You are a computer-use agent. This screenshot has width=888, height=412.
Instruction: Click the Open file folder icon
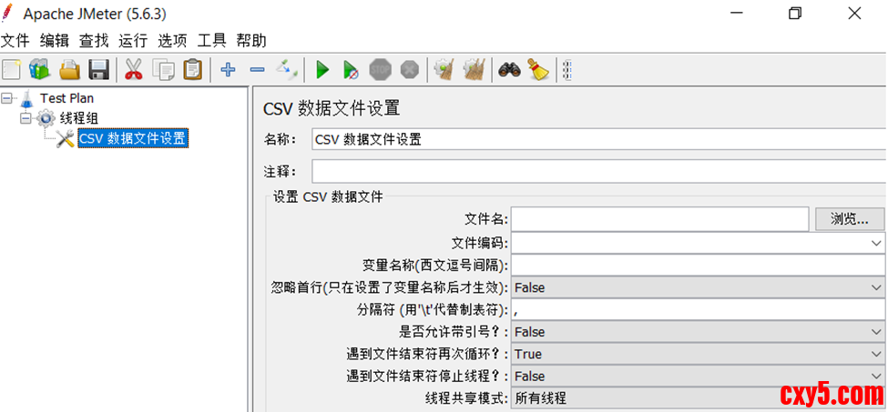click(70, 70)
